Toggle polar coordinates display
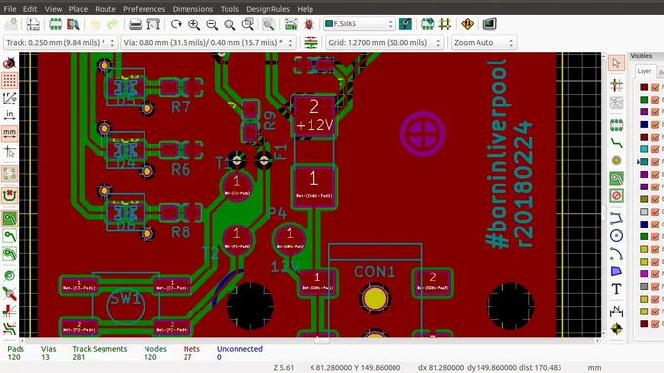 10,98
